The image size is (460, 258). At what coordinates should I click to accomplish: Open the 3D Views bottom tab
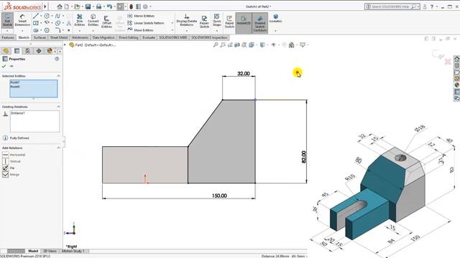pos(50,251)
